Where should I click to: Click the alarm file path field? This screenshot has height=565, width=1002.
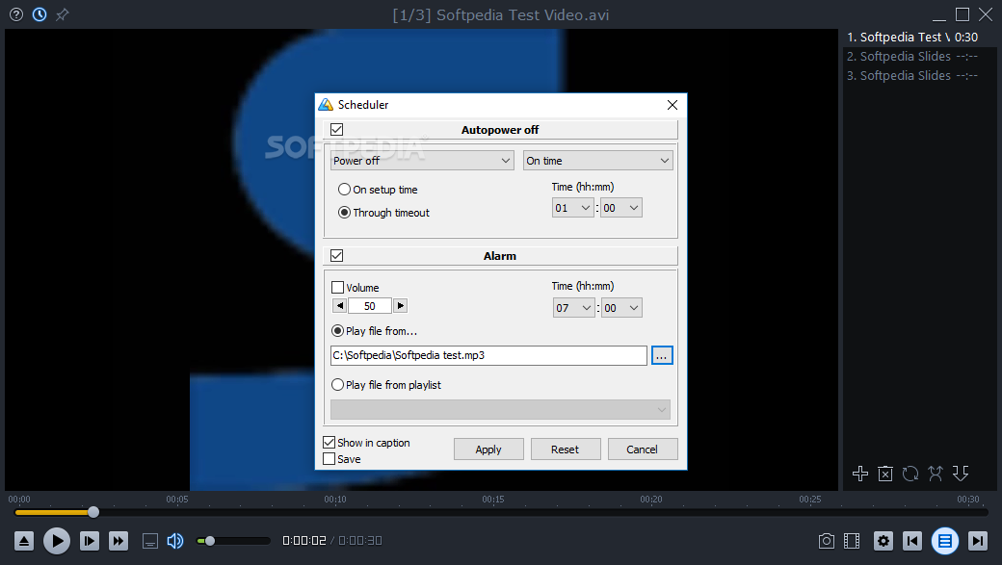click(488, 355)
